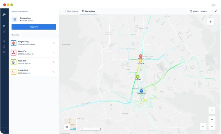221x134 pixels.
Task: Click the map icon under the minimap
Action: click(x=67, y=127)
